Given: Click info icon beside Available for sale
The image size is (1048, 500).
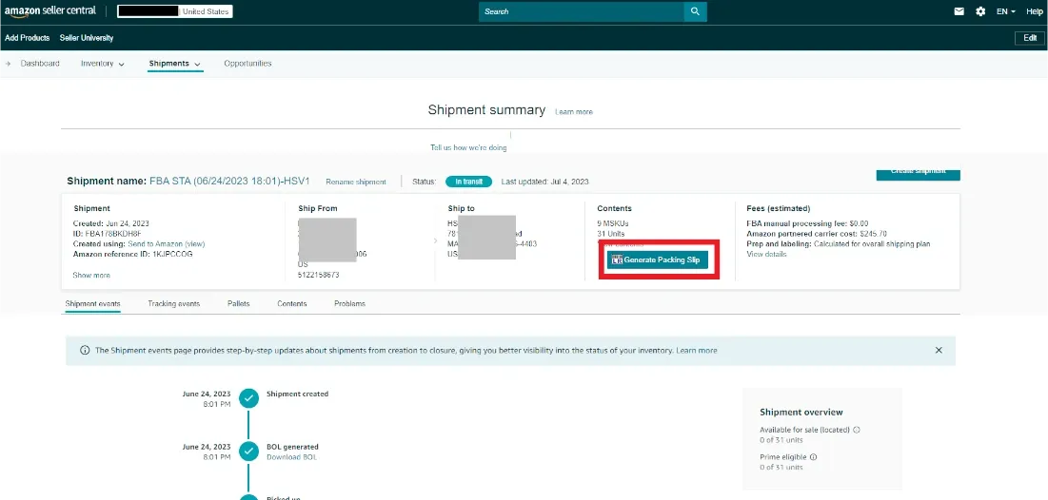Looking at the screenshot, I should pyautogui.click(x=857, y=430).
